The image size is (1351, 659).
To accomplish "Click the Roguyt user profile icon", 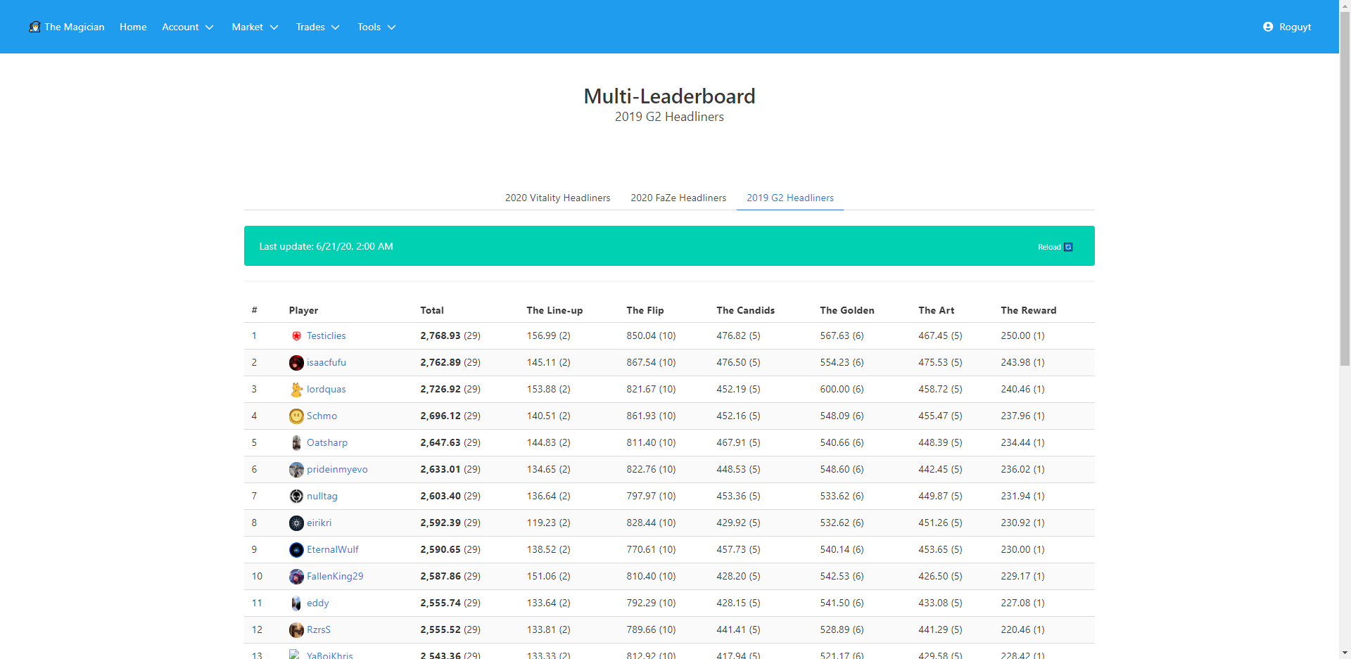I will 1268,27.
